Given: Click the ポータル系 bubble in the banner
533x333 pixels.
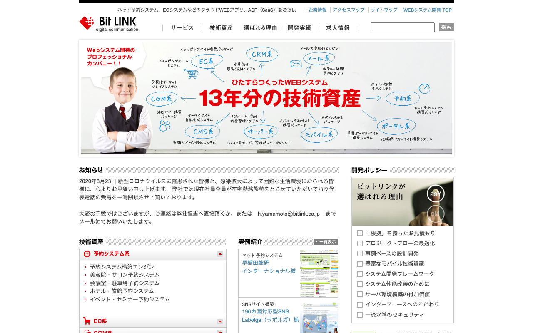Looking at the screenshot, I should [396, 126].
